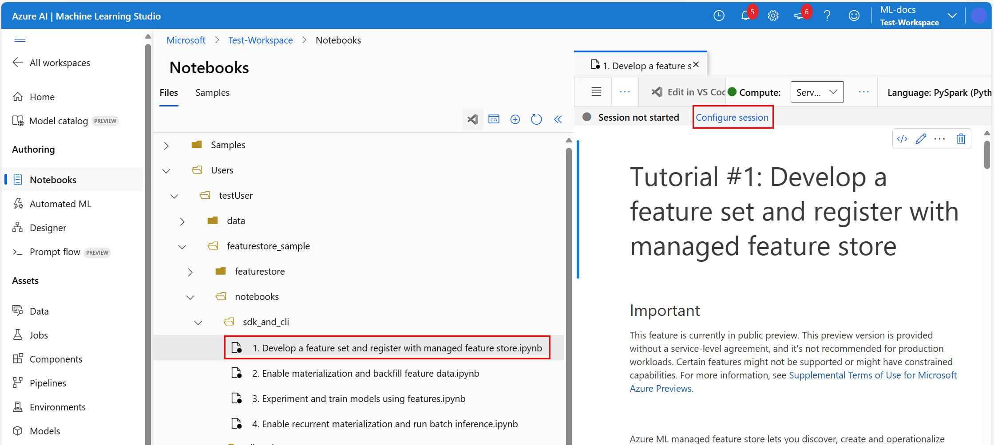
Task: Open Jobs under Assets
Action: pos(30,335)
